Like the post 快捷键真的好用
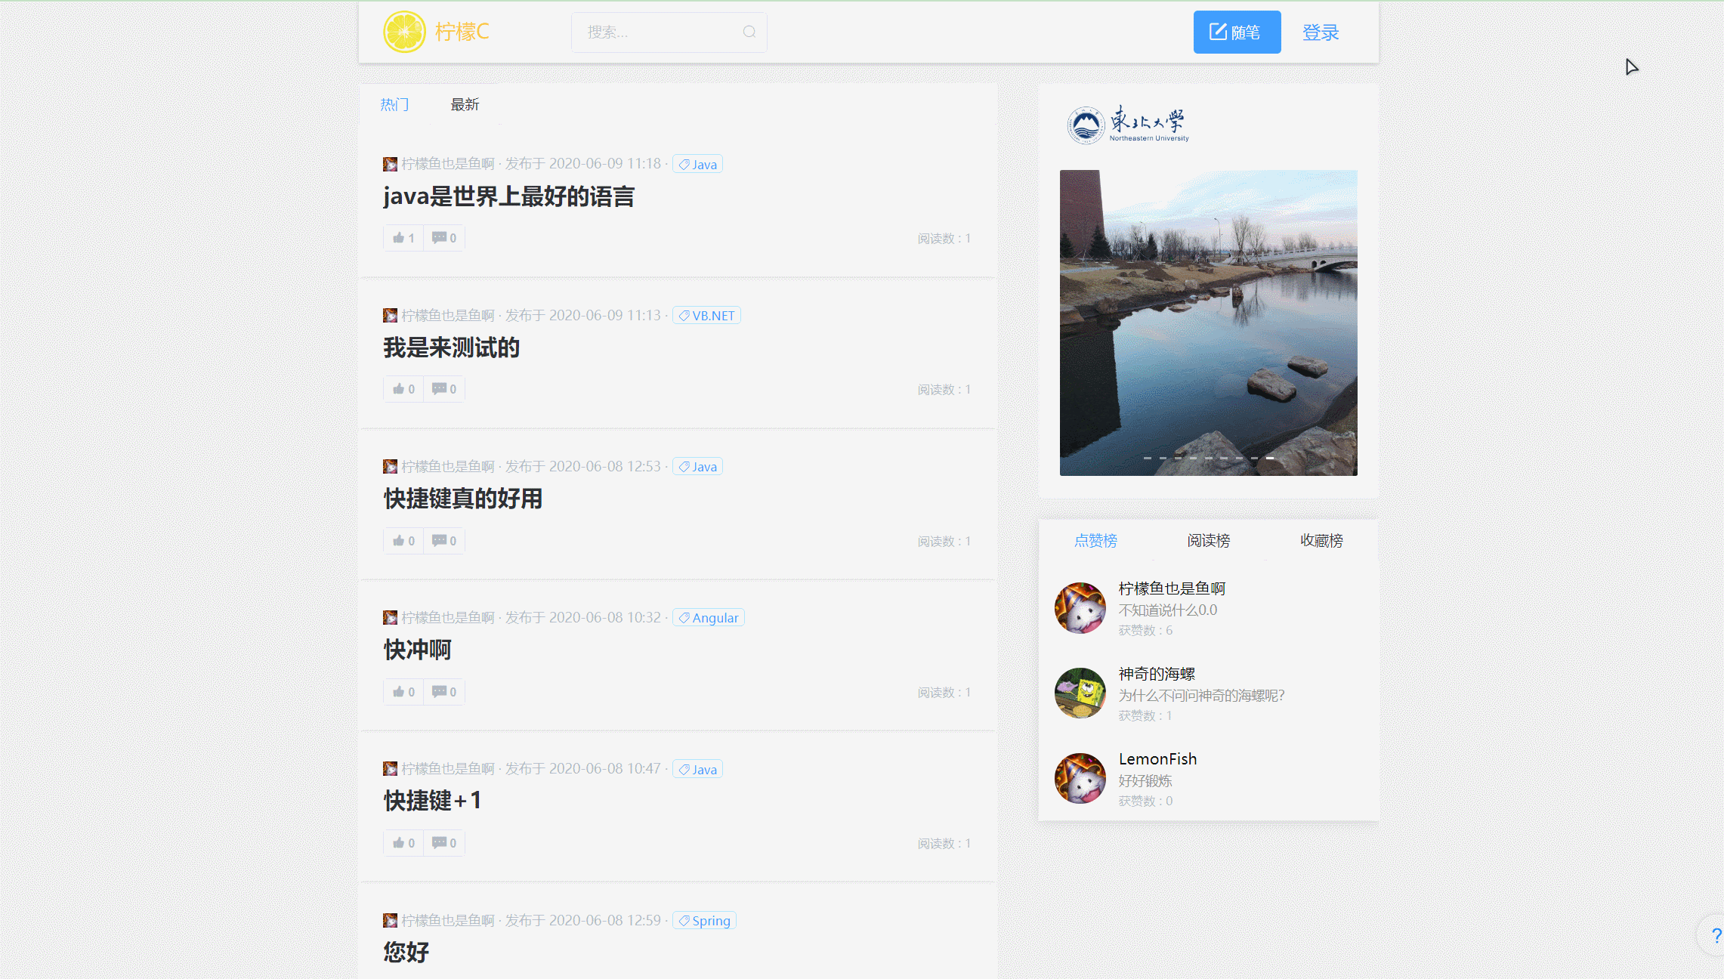The image size is (1724, 979). 403,541
